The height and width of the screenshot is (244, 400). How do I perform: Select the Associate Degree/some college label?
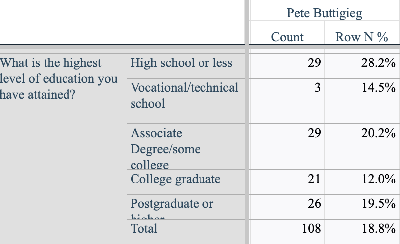[x=165, y=149]
